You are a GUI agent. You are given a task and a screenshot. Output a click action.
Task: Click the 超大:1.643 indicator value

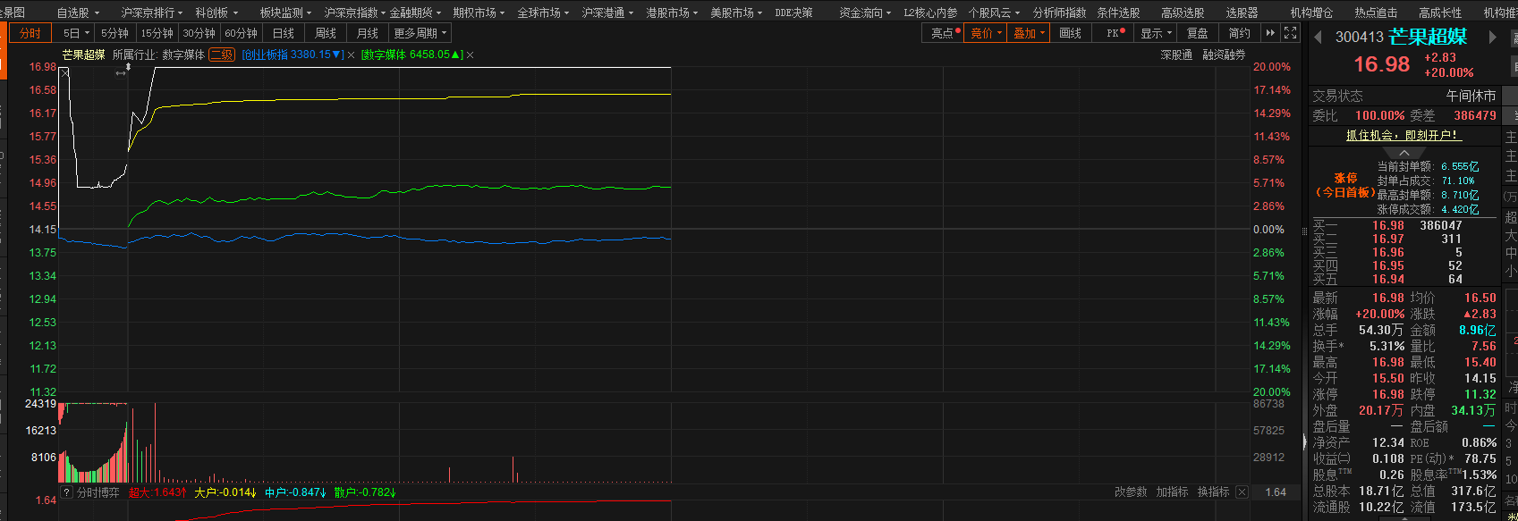tap(157, 492)
